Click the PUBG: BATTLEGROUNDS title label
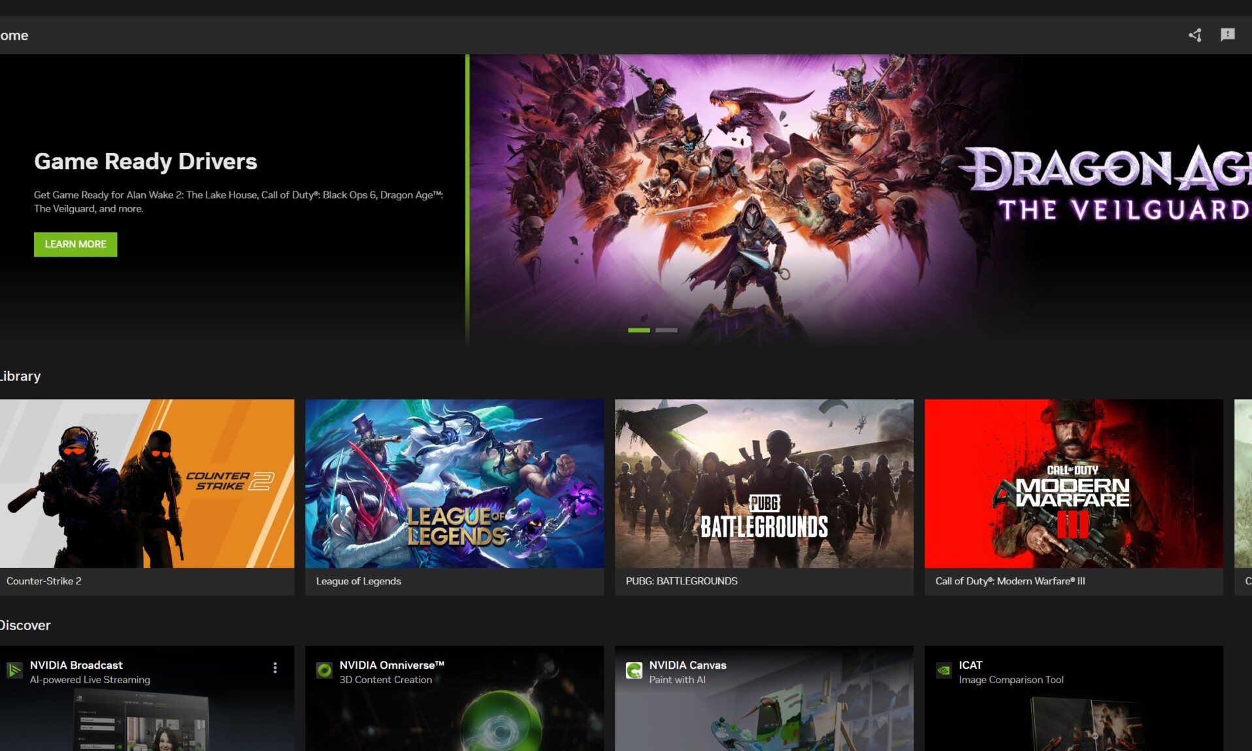Screen dimensions: 1252x751 tap(682, 581)
